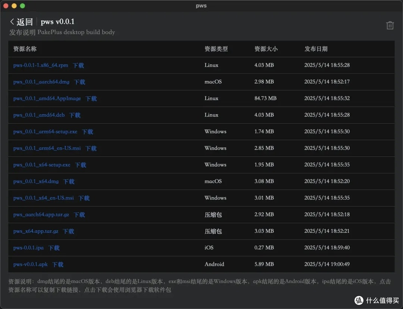Minimize the pws window with yellow button
Screen dimensions: 403x309
(x=14, y=6)
